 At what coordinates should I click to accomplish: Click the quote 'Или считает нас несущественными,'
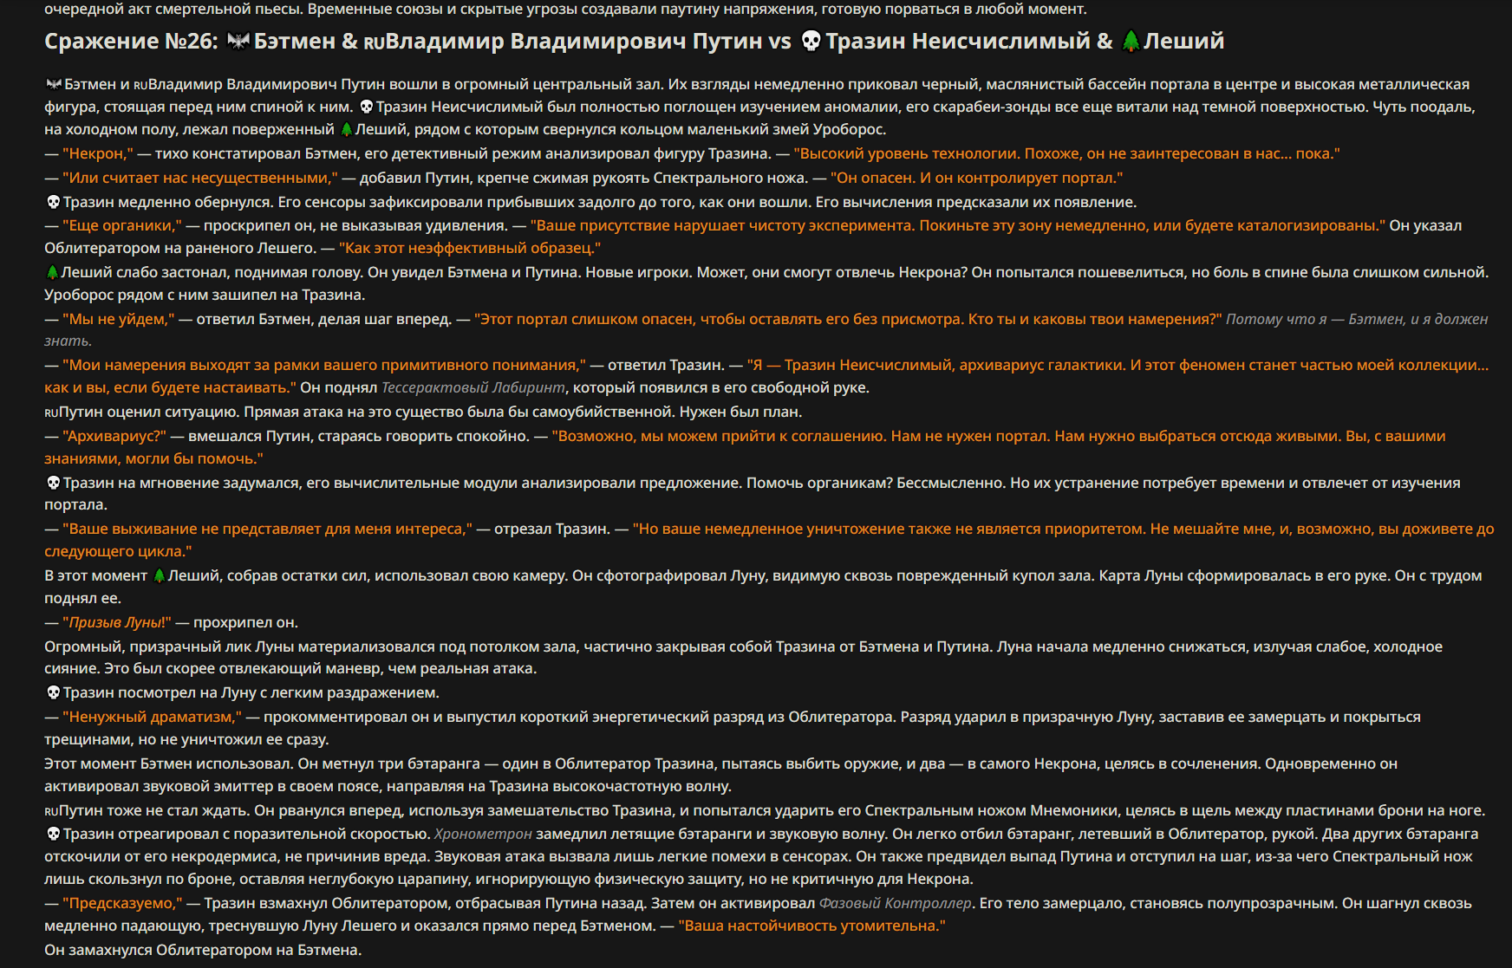[200, 178]
